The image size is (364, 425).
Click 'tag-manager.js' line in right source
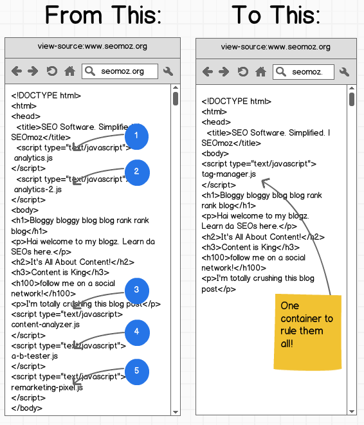[x=229, y=174]
